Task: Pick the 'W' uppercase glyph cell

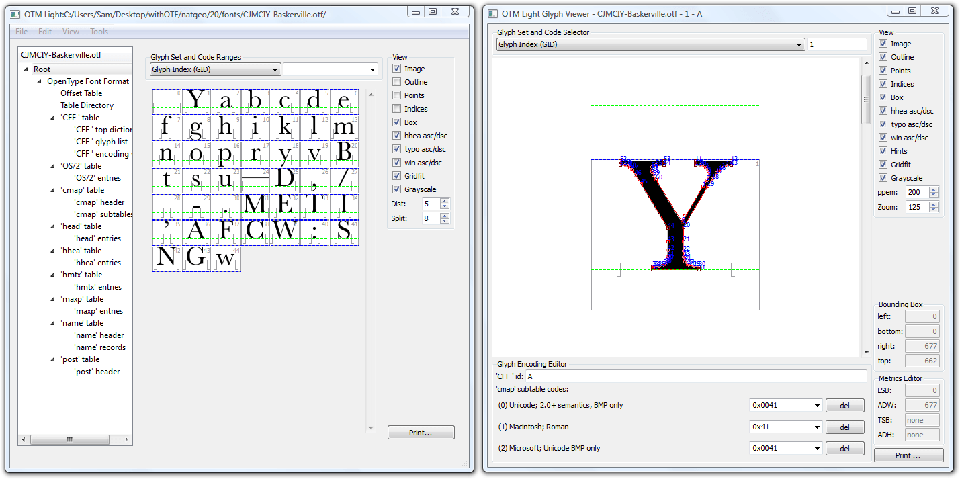Action: coord(285,231)
